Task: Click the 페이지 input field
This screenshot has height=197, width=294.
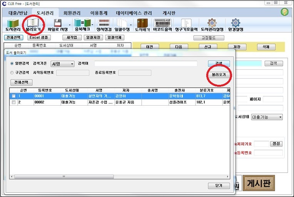Action: coord(273,99)
